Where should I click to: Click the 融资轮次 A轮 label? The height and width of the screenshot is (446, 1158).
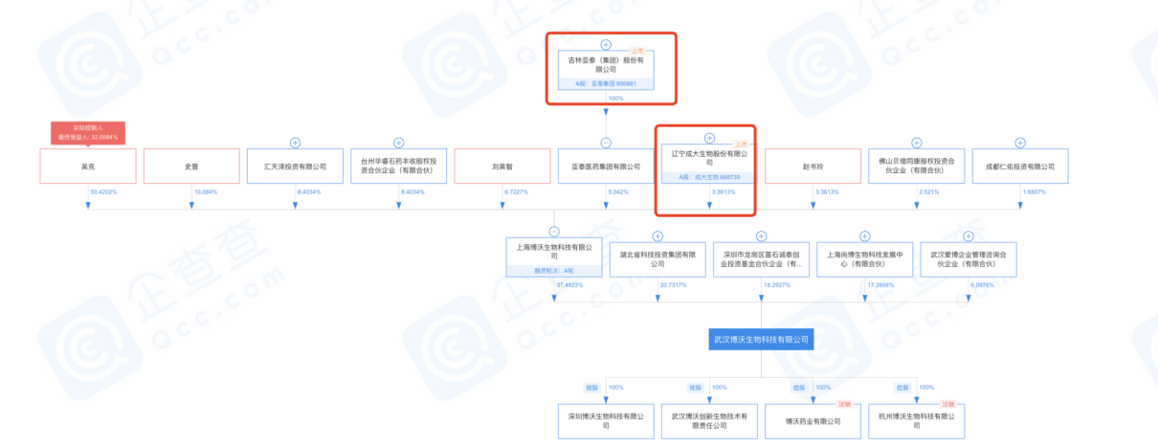point(554,271)
